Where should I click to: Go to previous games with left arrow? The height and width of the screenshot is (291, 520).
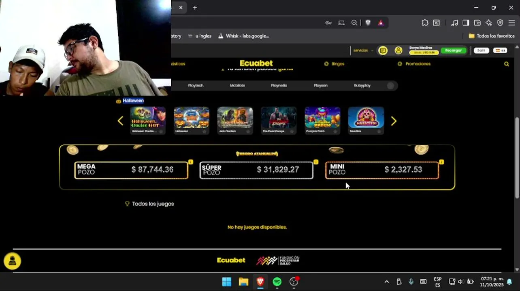[x=120, y=121]
